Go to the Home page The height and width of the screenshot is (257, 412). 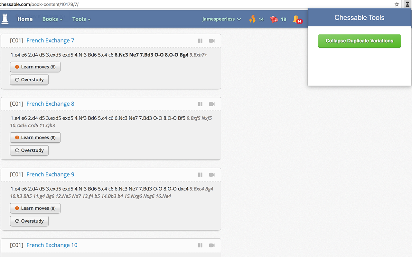[x=25, y=19]
